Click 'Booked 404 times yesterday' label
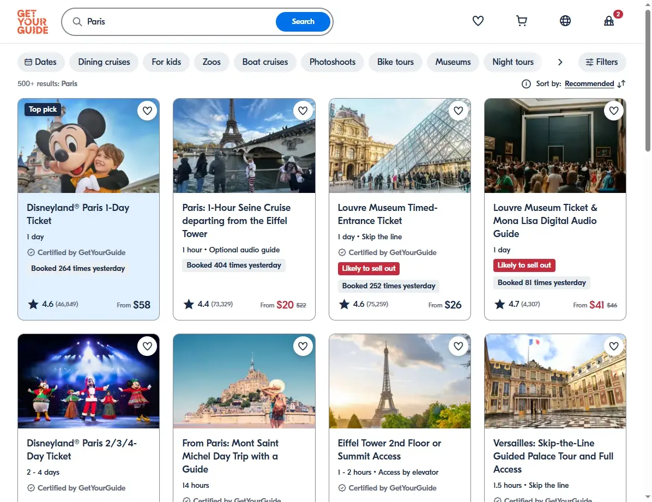This screenshot has width=652, height=502. tap(234, 265)
